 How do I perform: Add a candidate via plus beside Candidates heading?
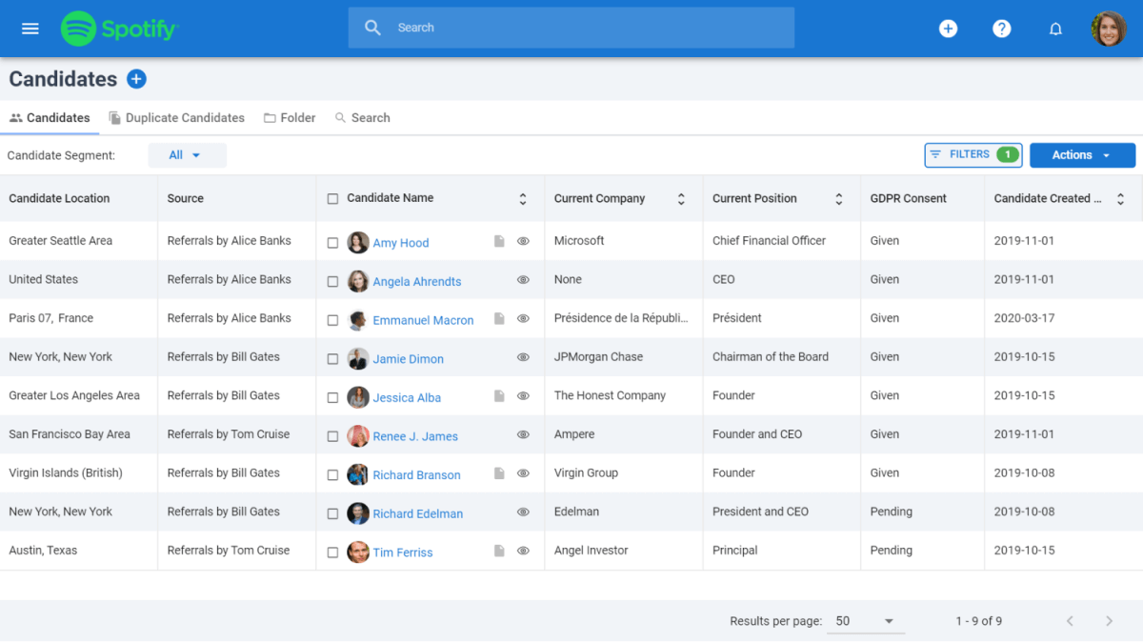click(x=136, y=79)
